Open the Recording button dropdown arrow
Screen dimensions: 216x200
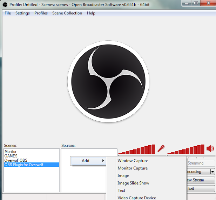tap(212, 172)
